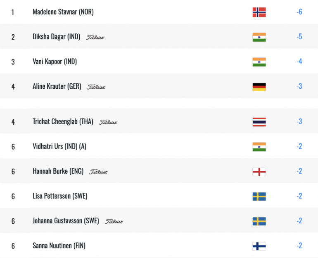Click the -6 score for Stavnar
Screen dimensions: 318x258
pyautogui.click(x=299, y=12)
